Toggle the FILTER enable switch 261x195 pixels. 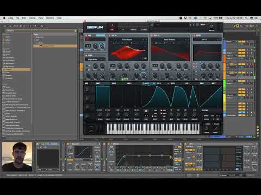pyautogui.click(x=195, y=35)
